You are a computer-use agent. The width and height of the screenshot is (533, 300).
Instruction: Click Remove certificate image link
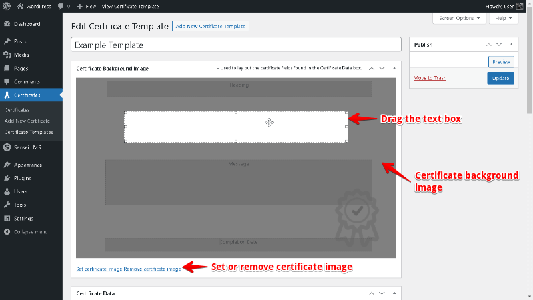[x=152, y=269]
